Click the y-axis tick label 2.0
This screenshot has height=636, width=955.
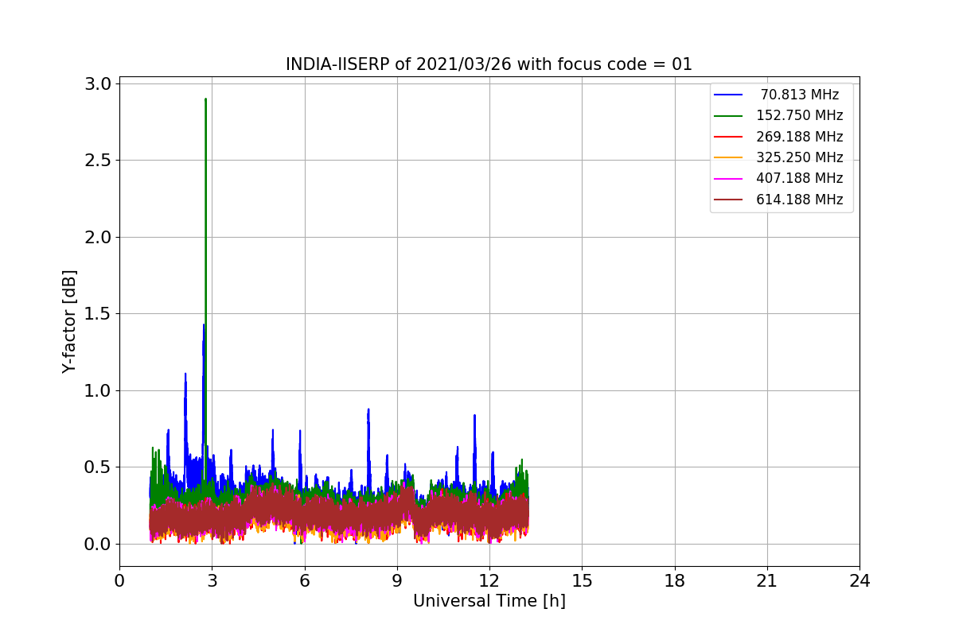click(96, 237)
